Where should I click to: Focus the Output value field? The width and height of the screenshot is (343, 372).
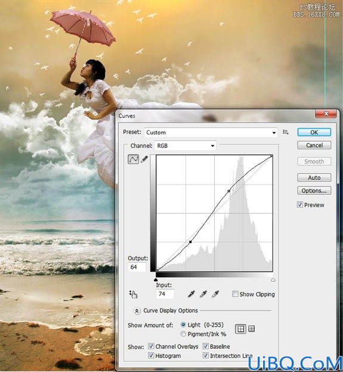[137, 267]
